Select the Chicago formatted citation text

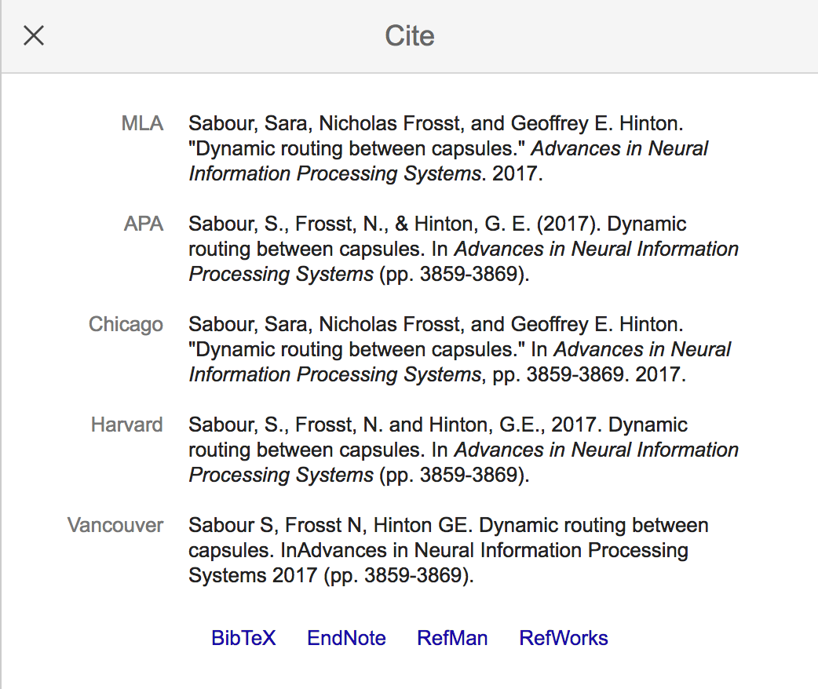[x=459, y=349]
